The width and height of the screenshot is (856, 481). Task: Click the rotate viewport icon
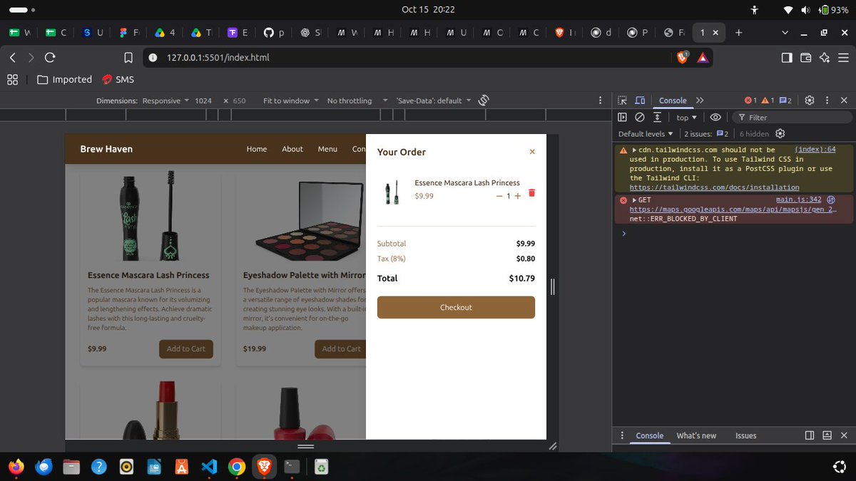[483, 100]
